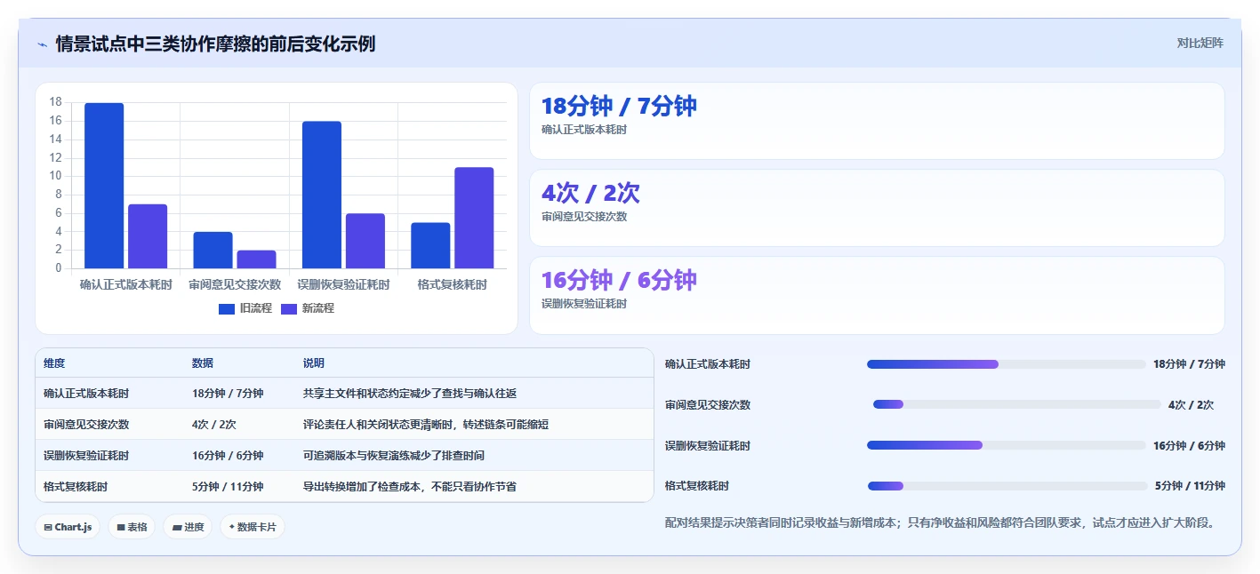
Task: Click the 格式复核耗时 chart axis label
Action: tap(453, 284)
